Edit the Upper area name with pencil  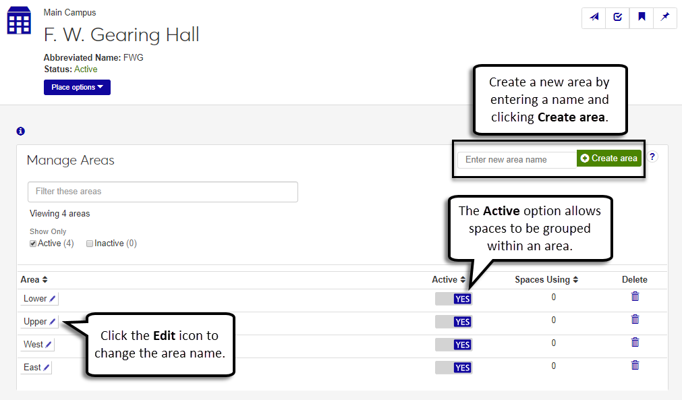(x=53, y=322)
